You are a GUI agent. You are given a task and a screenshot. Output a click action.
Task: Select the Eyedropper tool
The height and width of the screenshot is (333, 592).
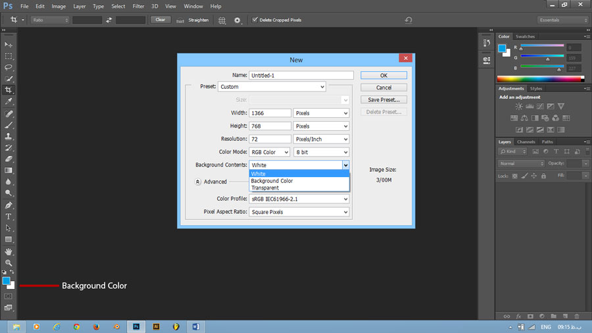9,101
